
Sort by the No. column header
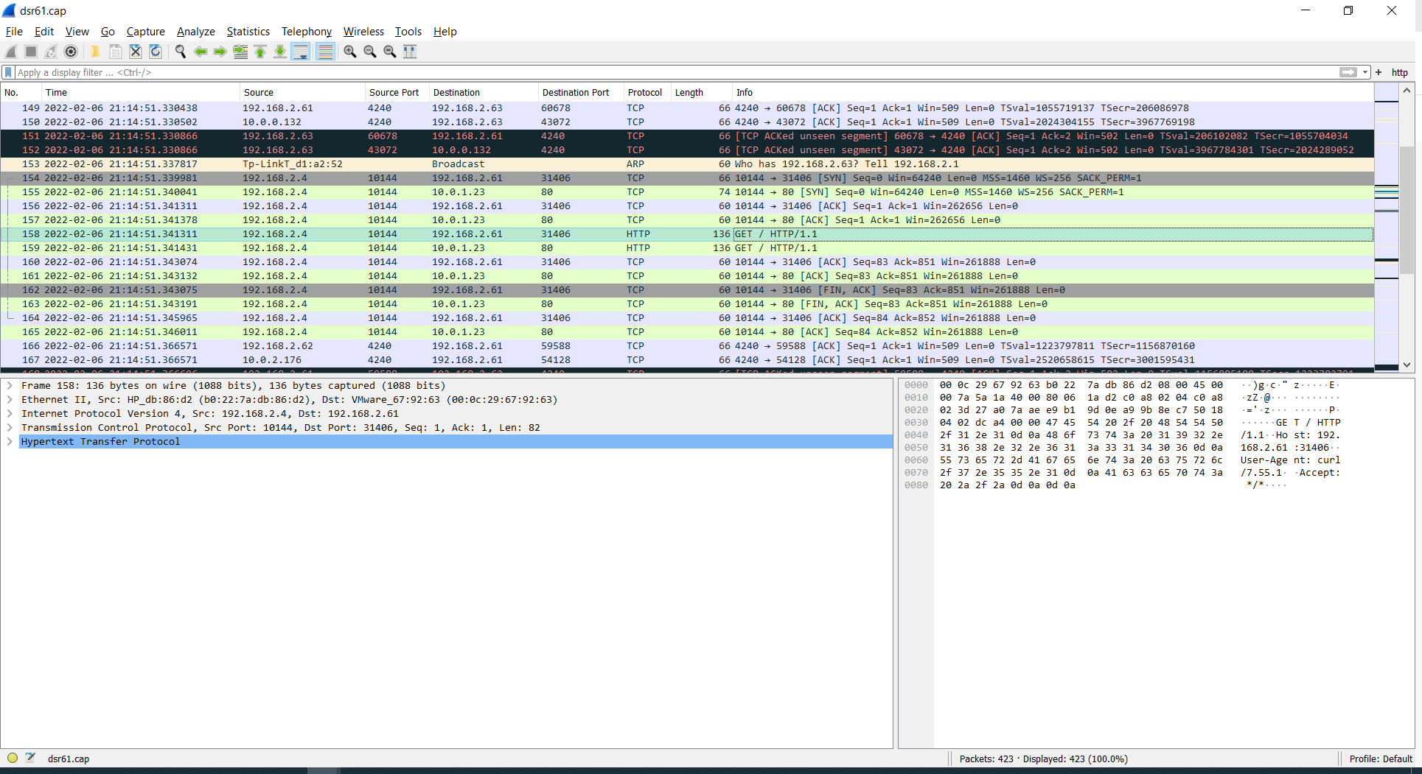click(21, 92)
